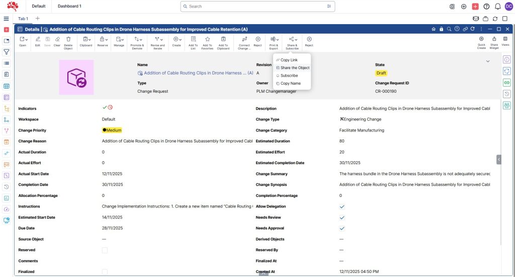Click the red plus button in top bar

[x=475, y=6]
